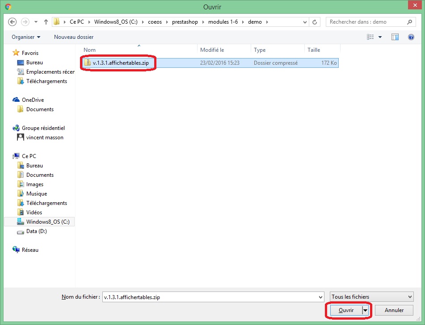Go to 'prestashop' breadcrumb segment

pyautogui.click(x=185, y=22)
